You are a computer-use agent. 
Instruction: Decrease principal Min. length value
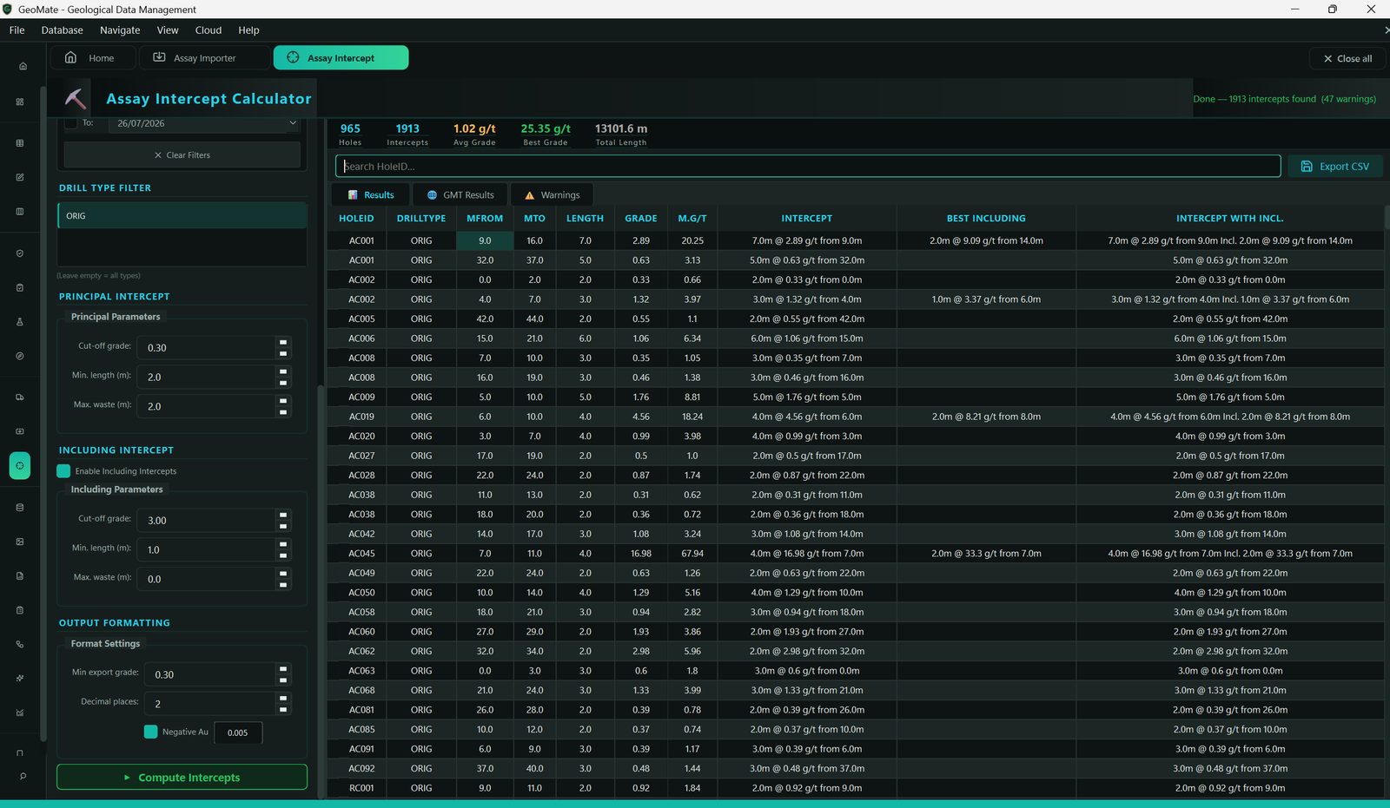click(283, 383)
